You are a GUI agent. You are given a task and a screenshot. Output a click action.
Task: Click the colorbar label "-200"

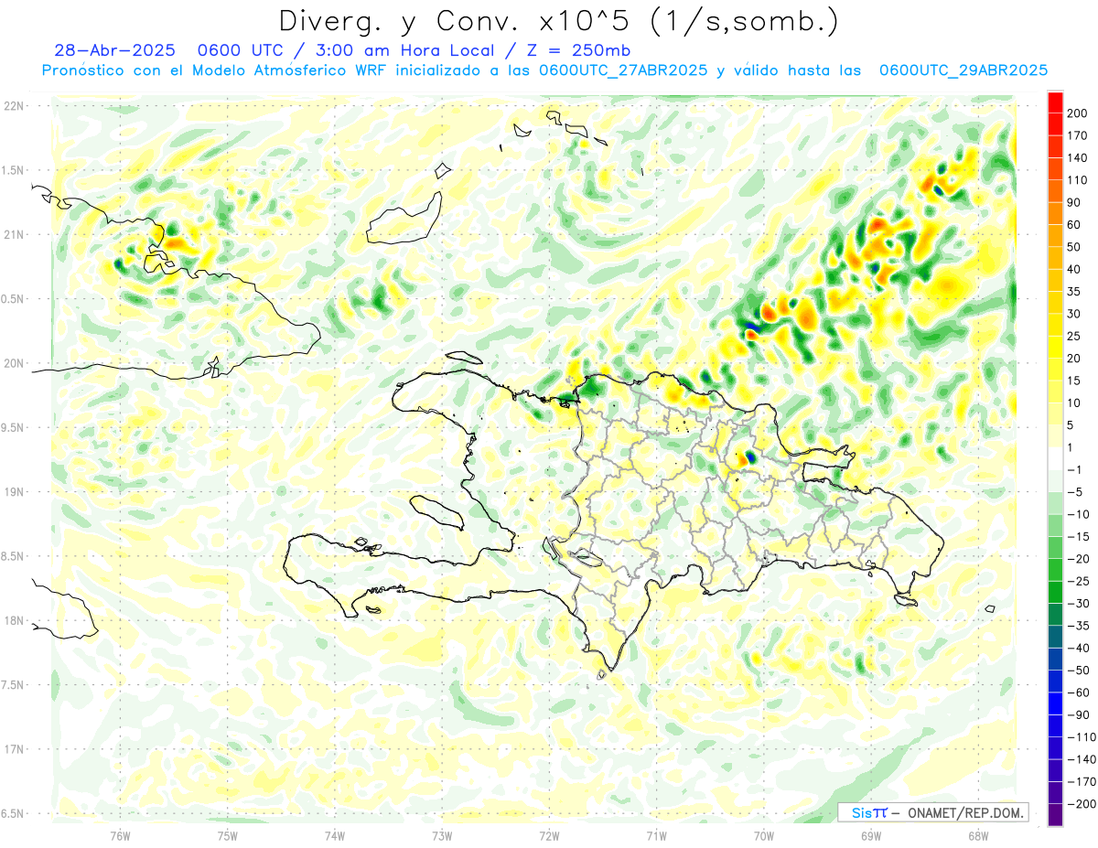coord(1083,804)
